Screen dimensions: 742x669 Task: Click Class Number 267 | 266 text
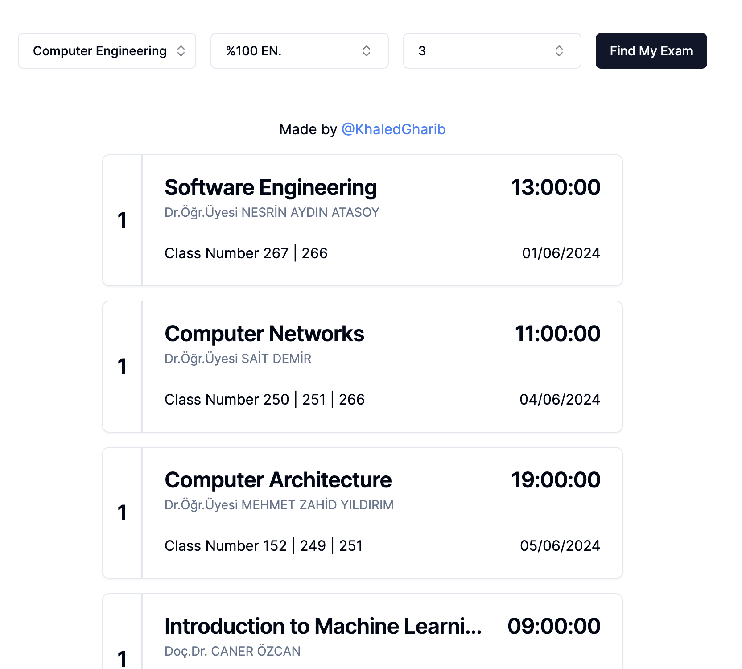246,253
